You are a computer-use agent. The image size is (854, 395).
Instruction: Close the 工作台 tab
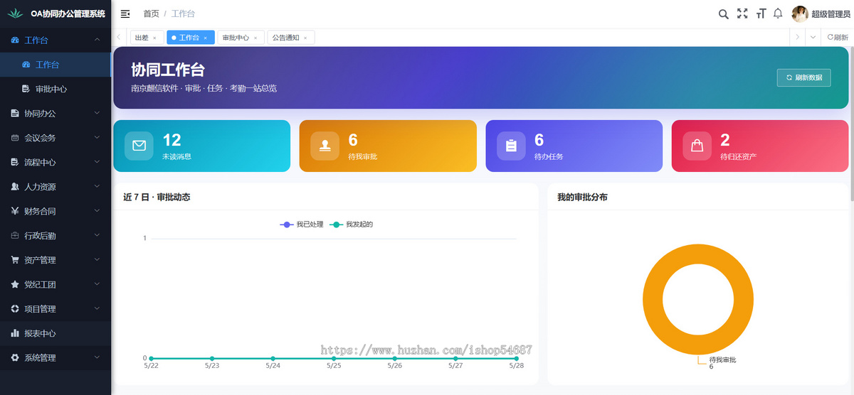206,38
